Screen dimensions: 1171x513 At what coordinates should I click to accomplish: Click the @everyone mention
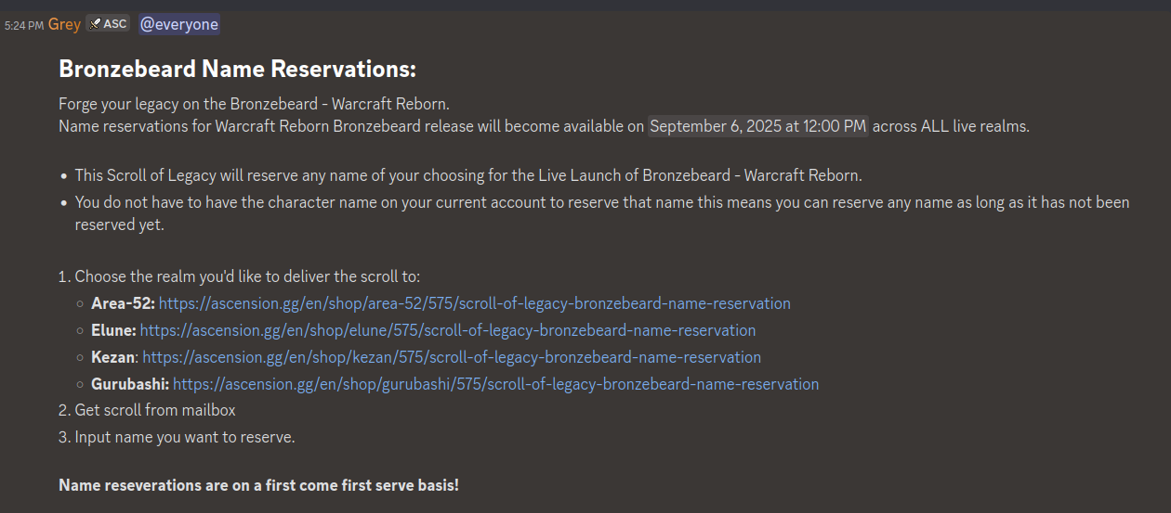pos(179,24)
